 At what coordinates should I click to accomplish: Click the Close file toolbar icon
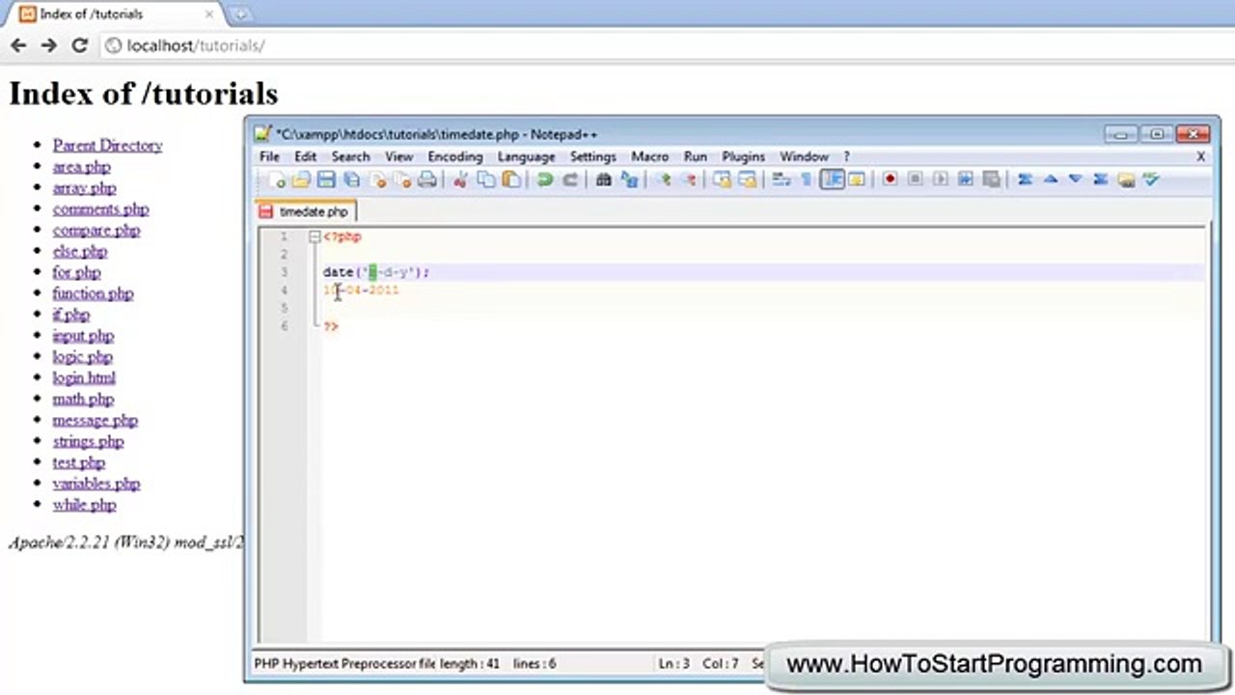coord(377,180)
